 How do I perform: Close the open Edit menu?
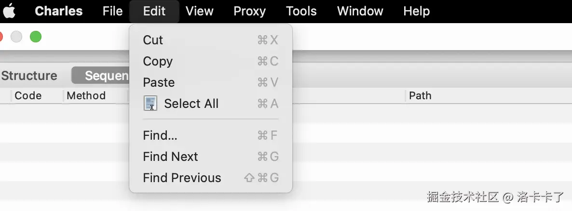pos(154,11)
